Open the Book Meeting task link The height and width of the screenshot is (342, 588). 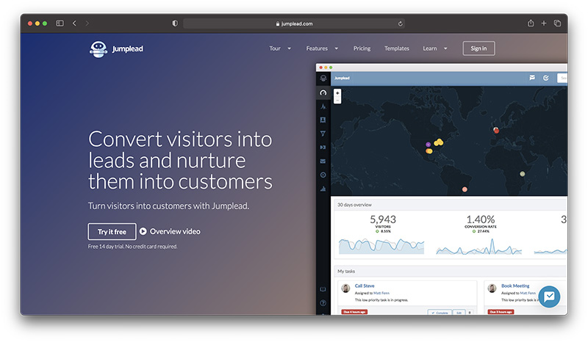[x=515, y=285]
